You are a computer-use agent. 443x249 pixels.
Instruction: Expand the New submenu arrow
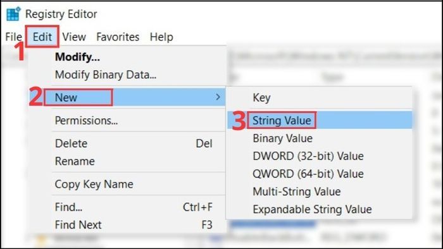coord(218,97)
